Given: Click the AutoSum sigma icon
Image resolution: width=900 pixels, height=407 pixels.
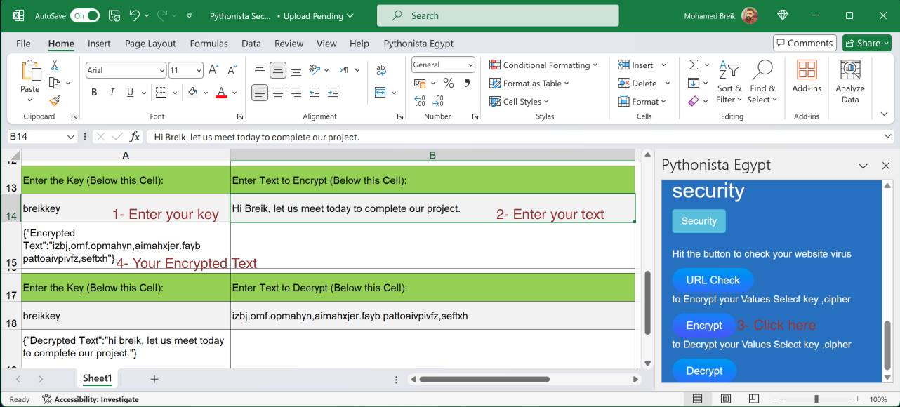Looking at the screenshot, I should pos(694,65).
